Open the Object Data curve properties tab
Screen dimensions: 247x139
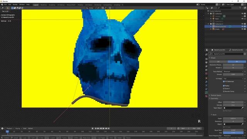206,93
